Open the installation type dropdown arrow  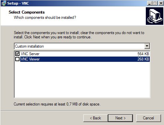coord(147,46)
